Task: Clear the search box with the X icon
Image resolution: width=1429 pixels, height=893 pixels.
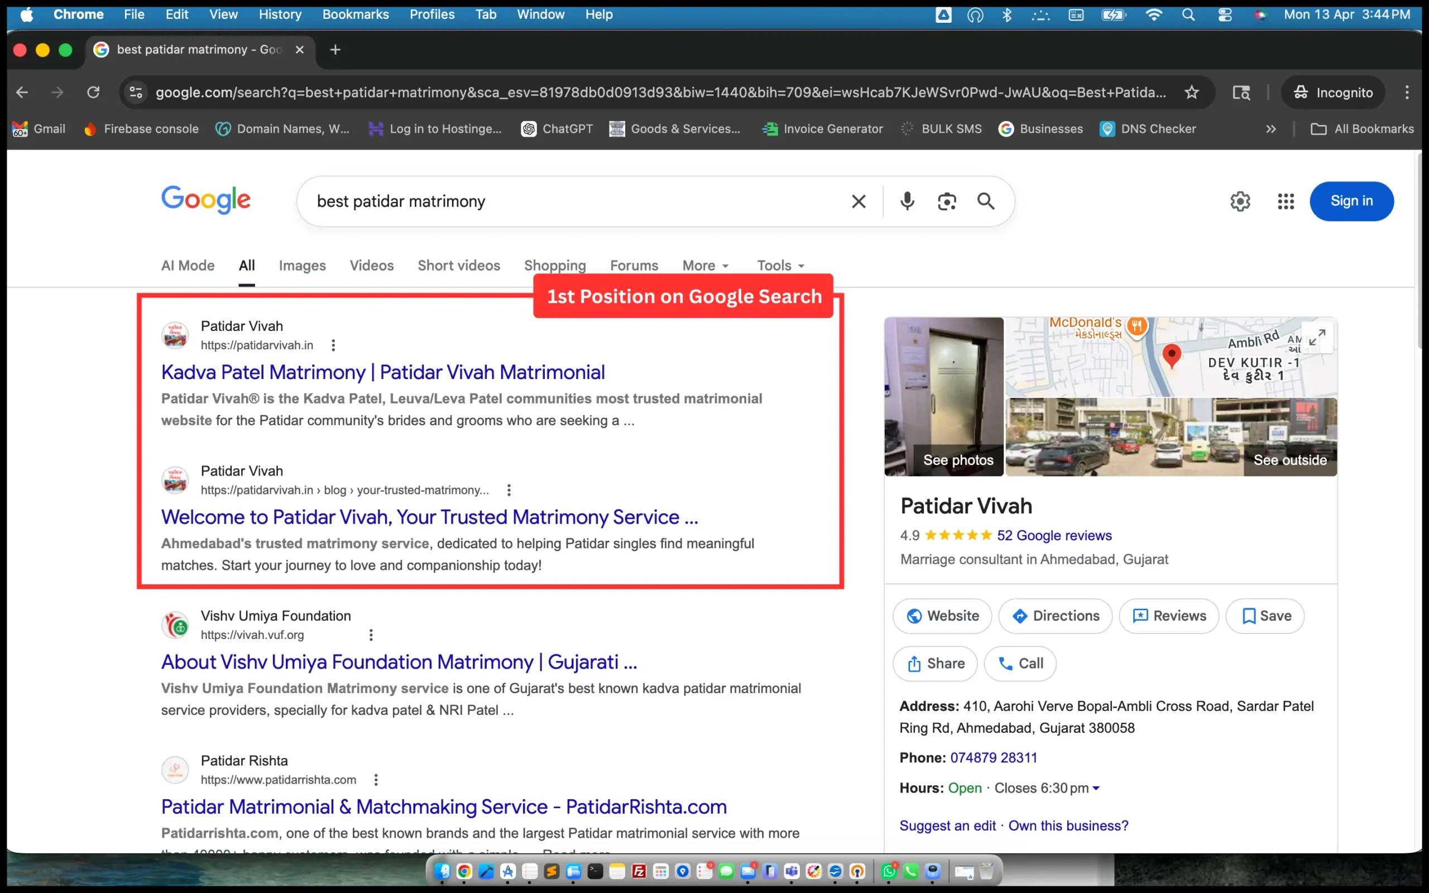Action: pos(859,201)
